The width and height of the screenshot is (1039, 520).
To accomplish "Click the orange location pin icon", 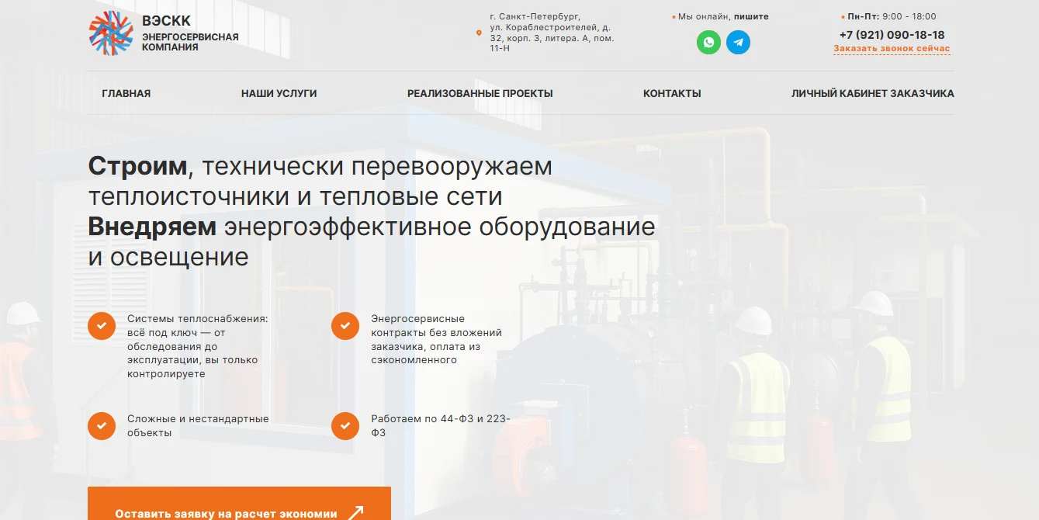I will tap(479, 33).
